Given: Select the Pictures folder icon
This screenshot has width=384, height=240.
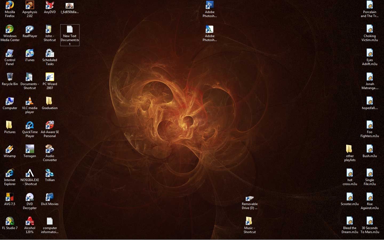Looking at the screenshot, I should [9, 125].
